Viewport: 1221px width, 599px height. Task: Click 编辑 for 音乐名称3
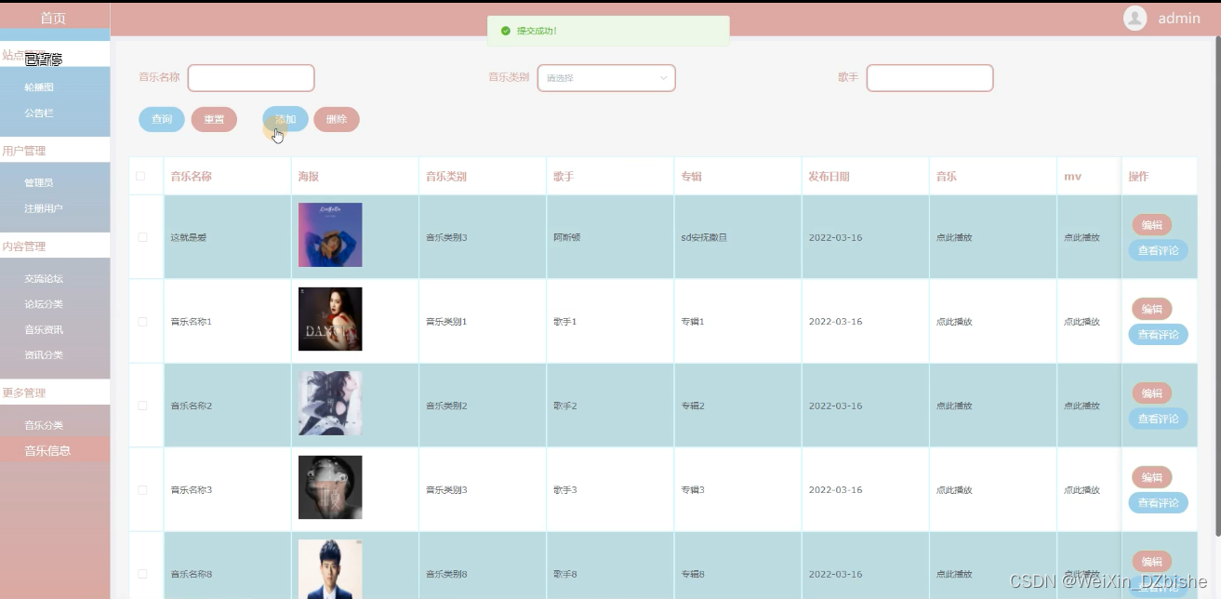click(1152, 477)
